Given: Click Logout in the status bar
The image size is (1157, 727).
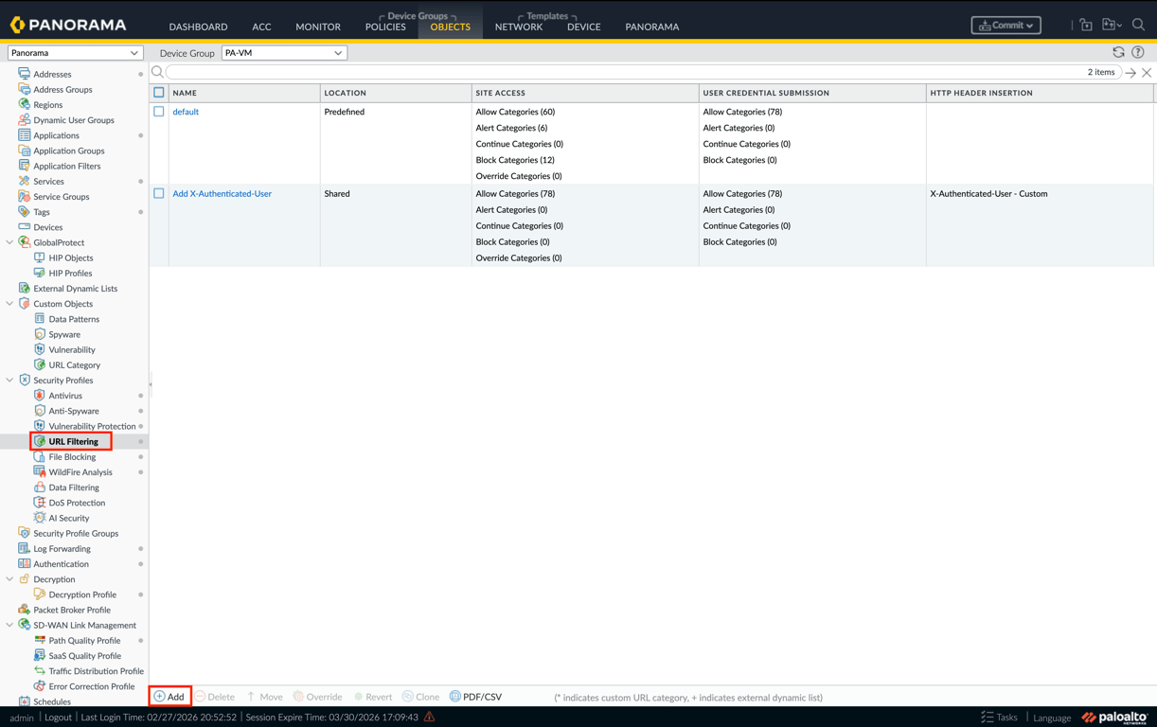Looking at the screenshot, I should (58, 718).
